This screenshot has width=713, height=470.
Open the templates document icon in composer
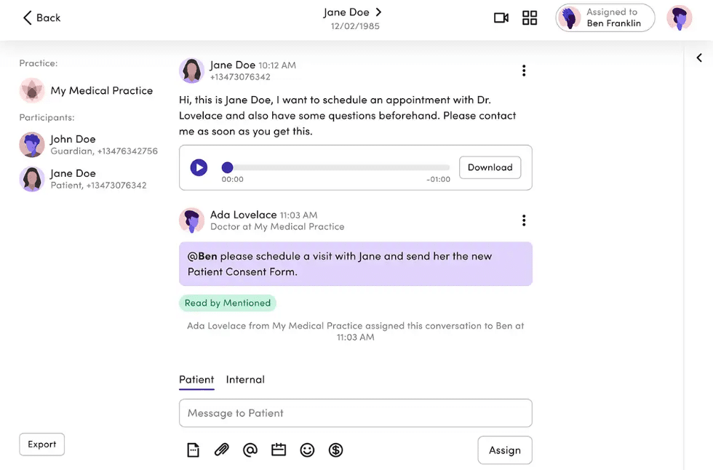pos(193,450)
